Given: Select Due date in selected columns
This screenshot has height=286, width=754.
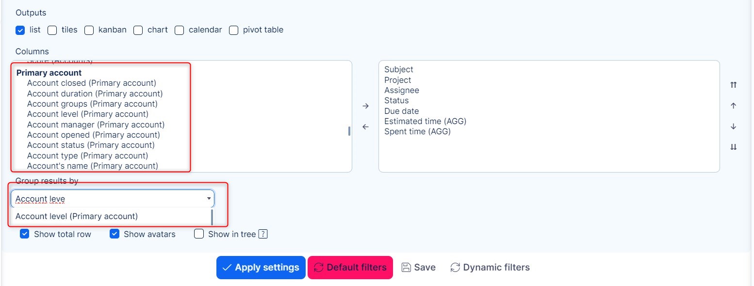Looking at the screenshot, I should [x=401, y=111].
